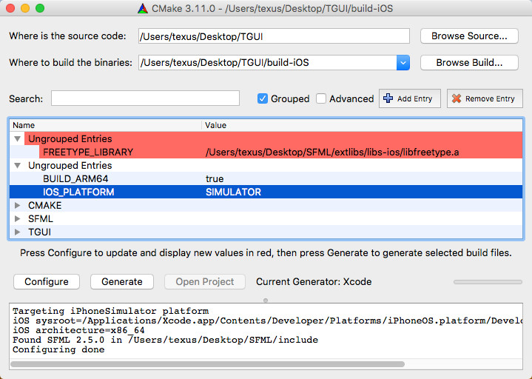
Task: Click the 'Found SFML 2.5.0' log line
Action: [x=165, y=340]
